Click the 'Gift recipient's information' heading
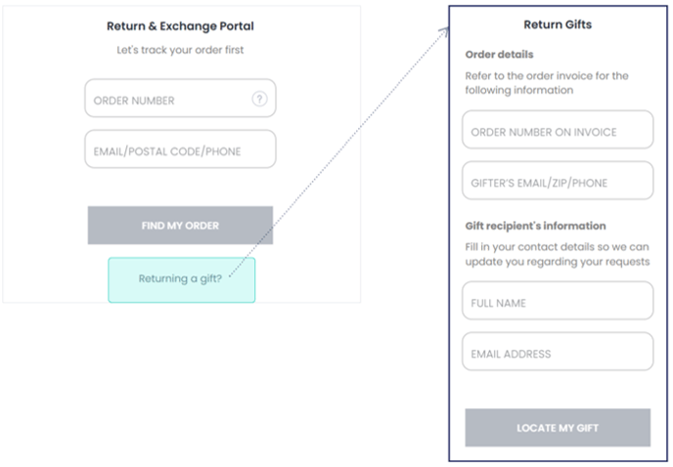 [536, 226]
